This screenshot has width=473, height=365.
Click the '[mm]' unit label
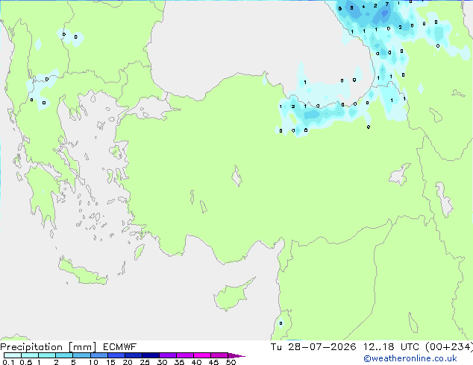[x=82, y=347]
